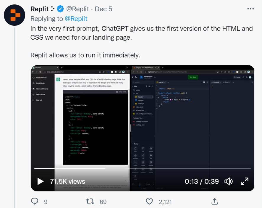Viewport: 262px width, 208px height.
Task: Open the share icon below the video
Action: click(x=215, y=201)
